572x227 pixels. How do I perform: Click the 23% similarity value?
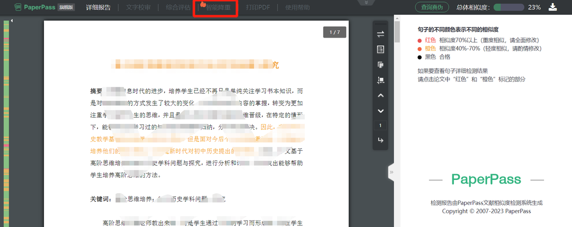point(534,7)
